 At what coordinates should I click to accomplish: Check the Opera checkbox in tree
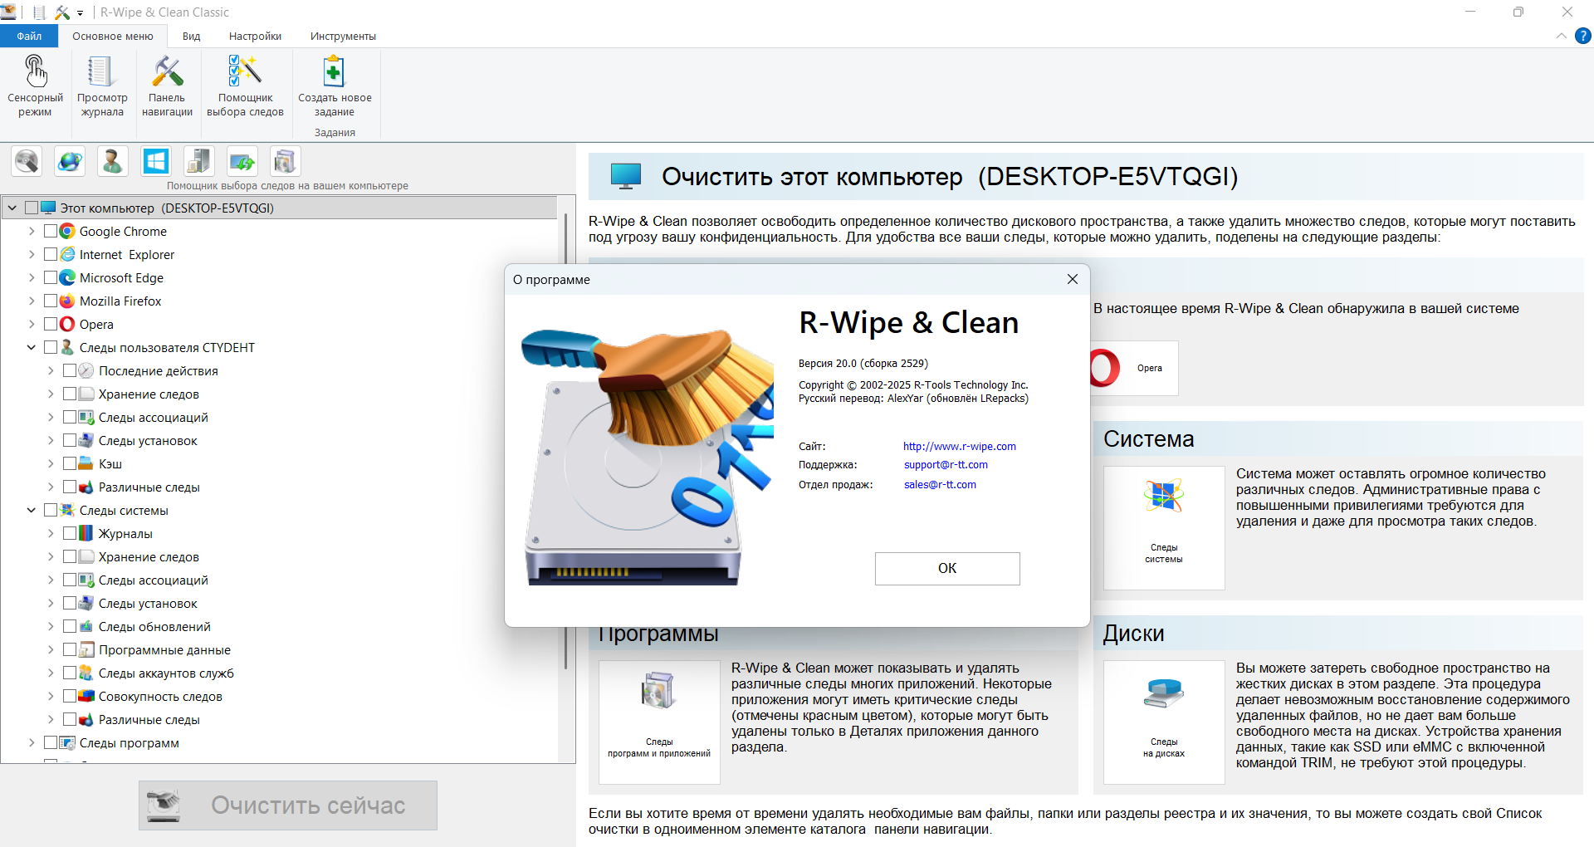point(51,324)
